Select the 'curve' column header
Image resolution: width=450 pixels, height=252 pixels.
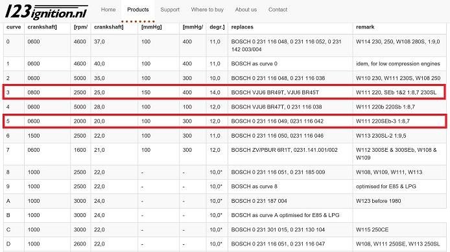point(14,27)
